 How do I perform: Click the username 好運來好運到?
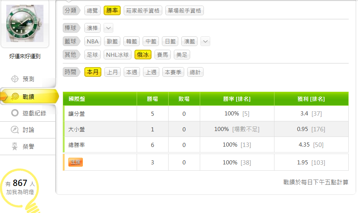click(x=25, y=56)
